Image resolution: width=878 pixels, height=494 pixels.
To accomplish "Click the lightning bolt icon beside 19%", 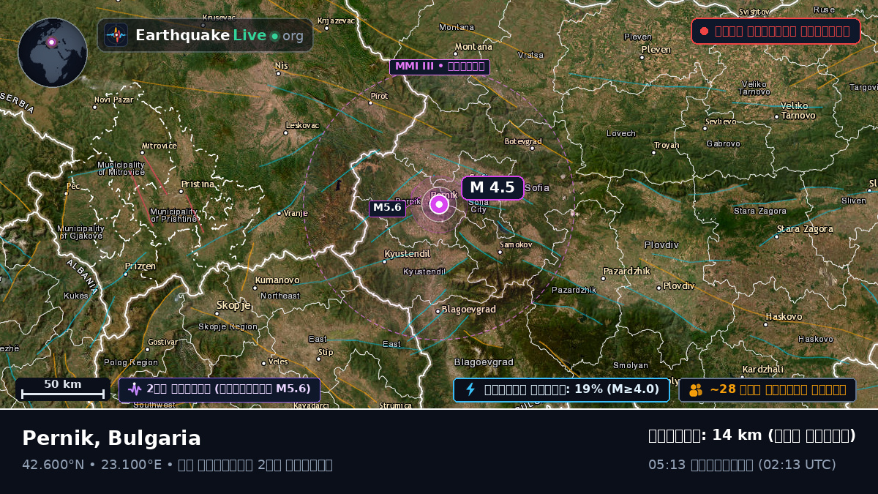I will [x=470, y=389].
